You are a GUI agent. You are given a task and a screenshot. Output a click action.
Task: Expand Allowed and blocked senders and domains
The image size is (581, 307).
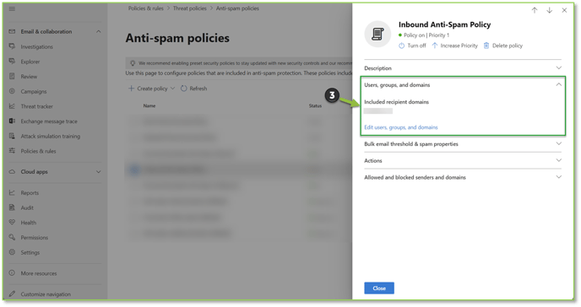(x=463, y=177)
